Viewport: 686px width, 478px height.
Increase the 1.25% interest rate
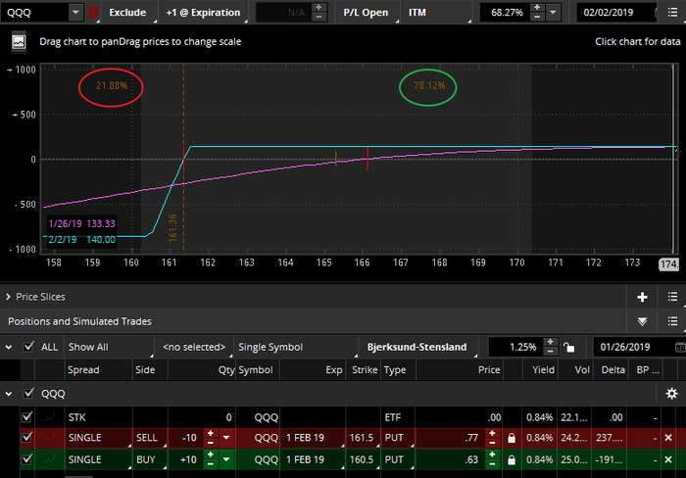(551, 343)
